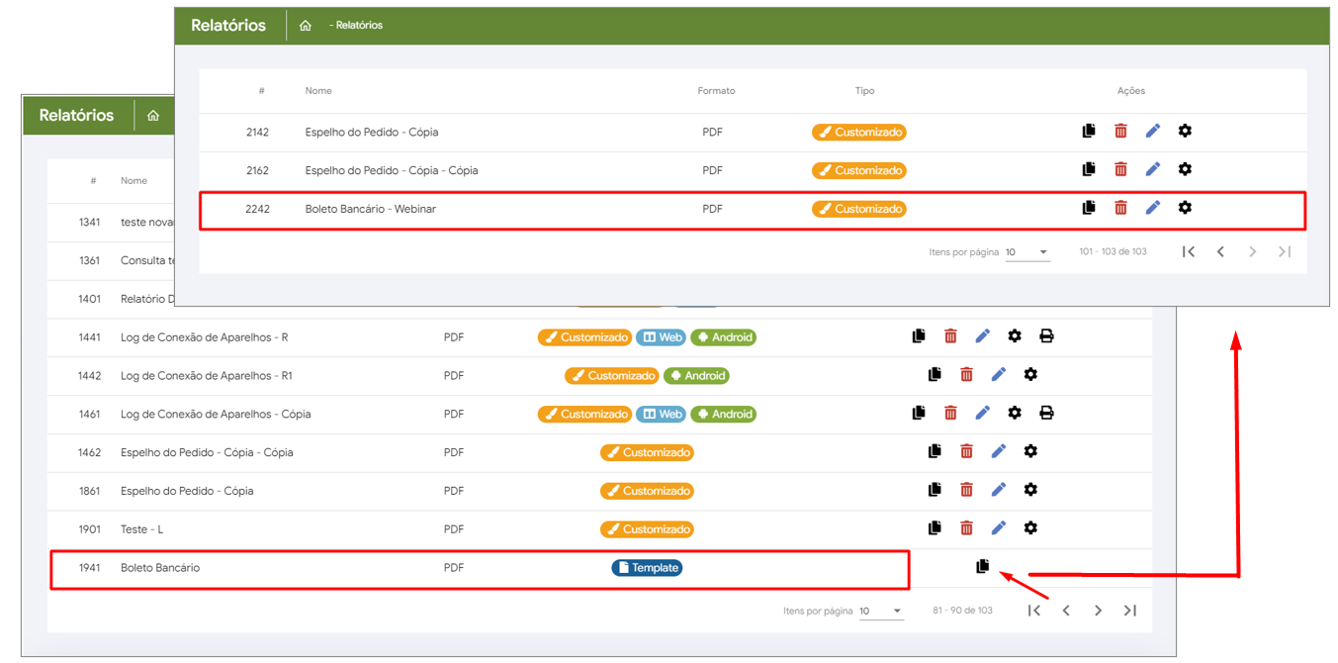Viewport: 1338px width, 663px height.
Task: Delete report 1901 Teste - L
Action: tap(966, 528)
